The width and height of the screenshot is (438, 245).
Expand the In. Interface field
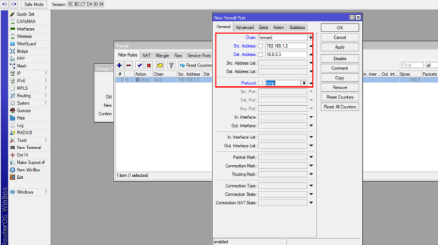[311, 117]
